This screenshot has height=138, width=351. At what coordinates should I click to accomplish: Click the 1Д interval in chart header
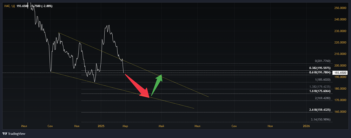click(13, 6)
